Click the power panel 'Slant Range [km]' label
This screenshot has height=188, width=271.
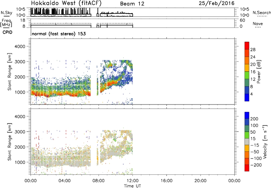[9, 72]
